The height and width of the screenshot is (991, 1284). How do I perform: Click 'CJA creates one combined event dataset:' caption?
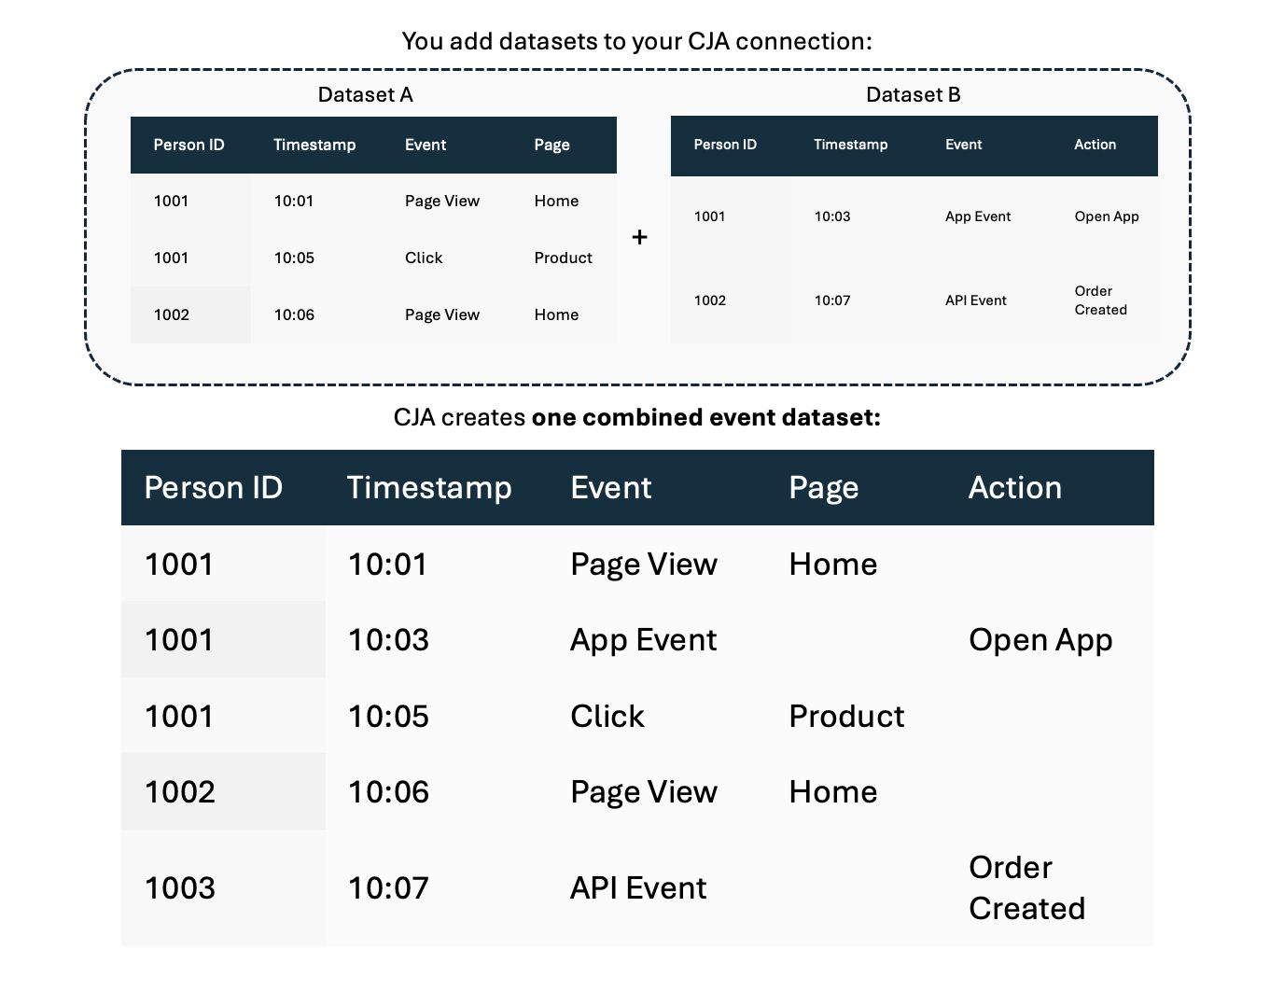pos(636,417)
